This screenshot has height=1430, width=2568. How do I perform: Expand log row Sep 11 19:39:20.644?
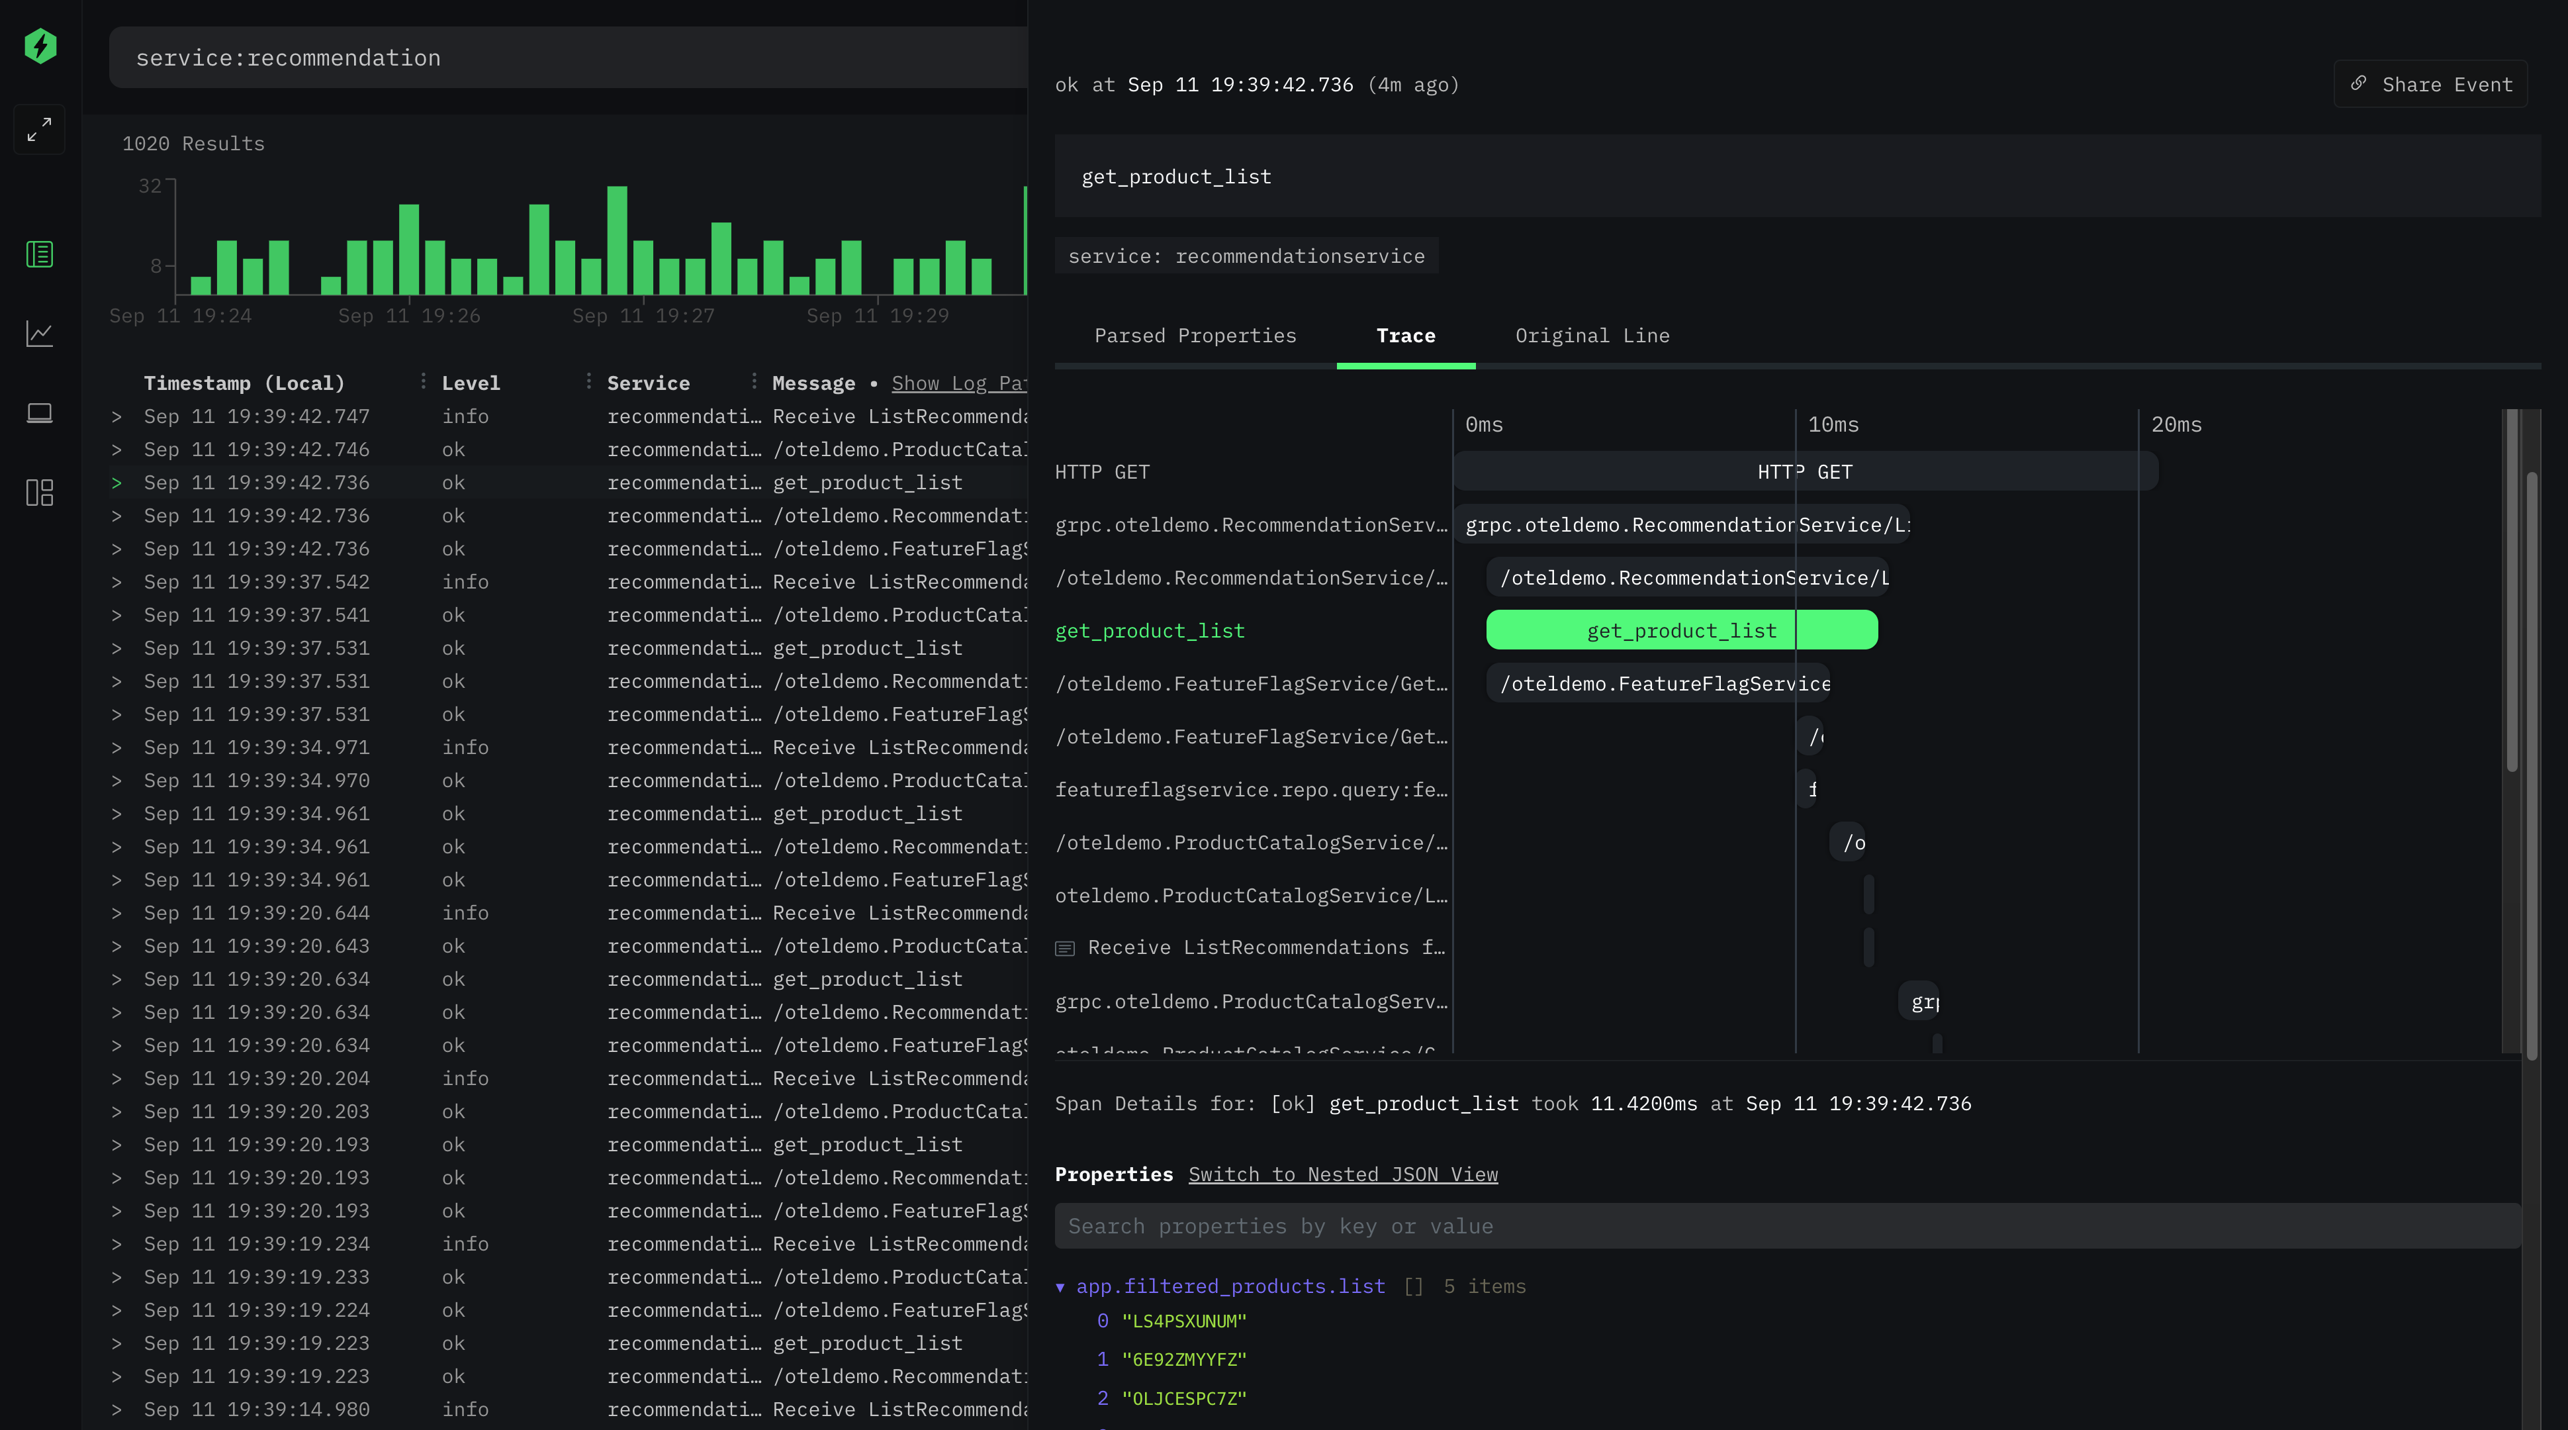tap(116, 914)
